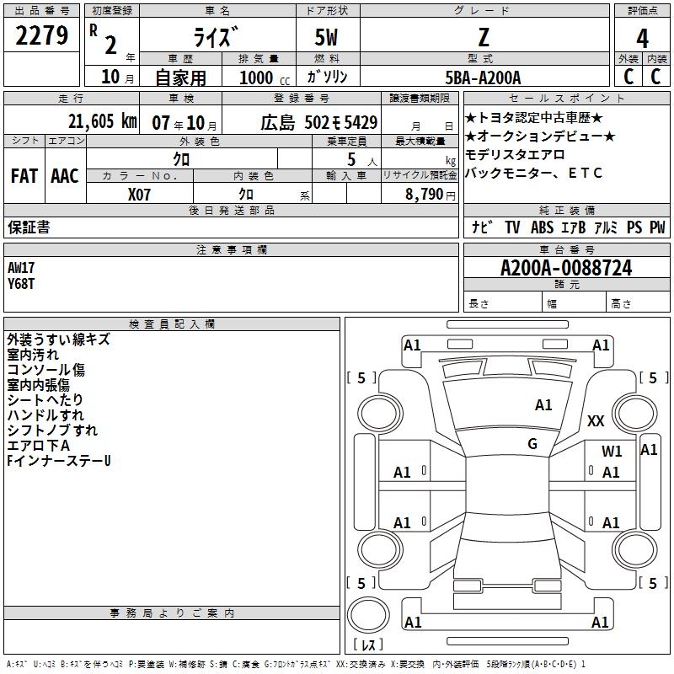674x674 pixels.
Task: Select inspector note Fインナーステー U
Action: (x=59, y=461)
